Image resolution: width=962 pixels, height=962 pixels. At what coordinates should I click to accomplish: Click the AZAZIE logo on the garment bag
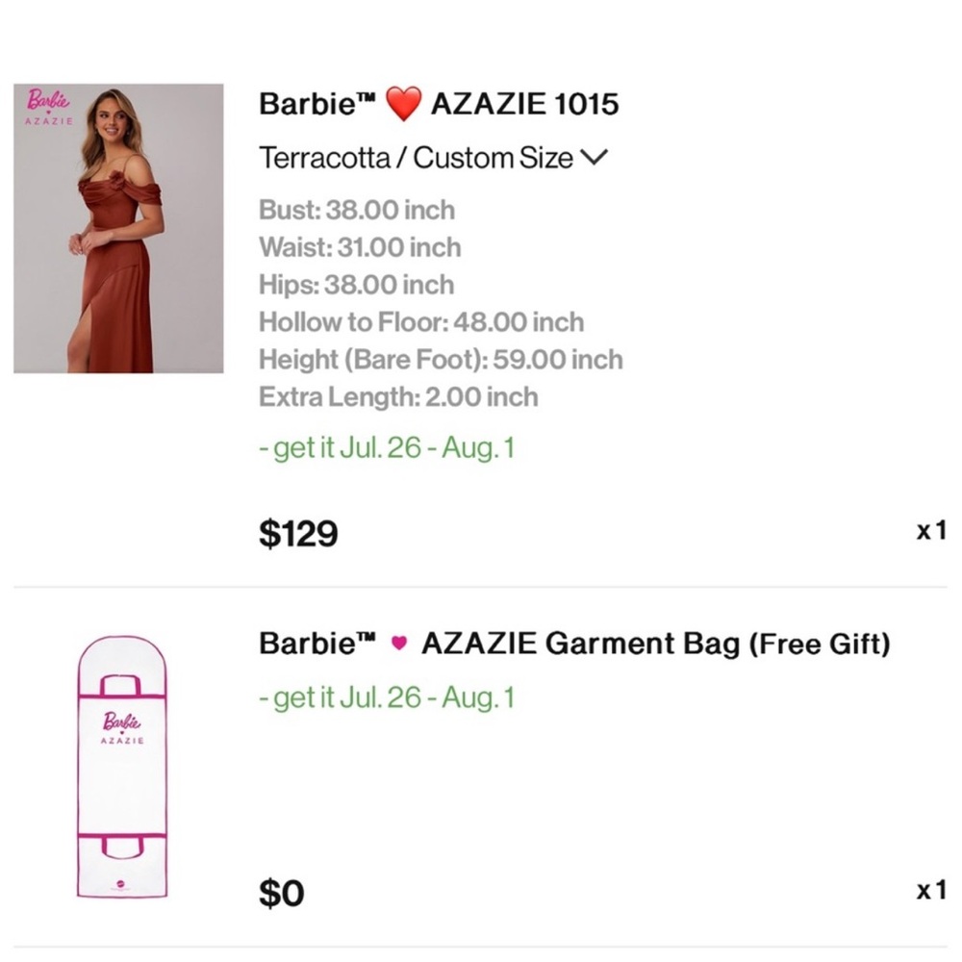point(122,739)
